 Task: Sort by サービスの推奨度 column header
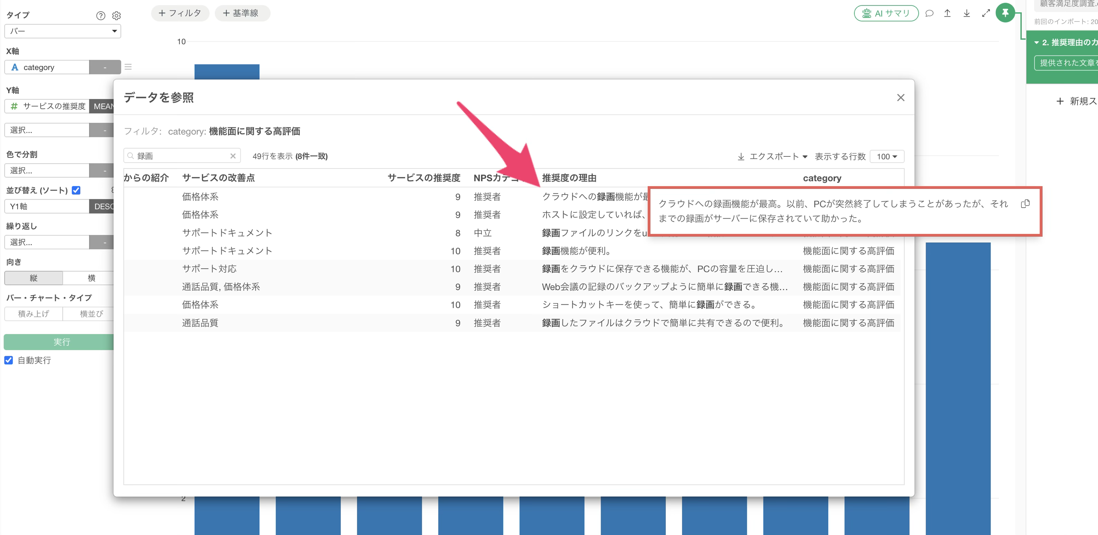(x=424, y=178)
